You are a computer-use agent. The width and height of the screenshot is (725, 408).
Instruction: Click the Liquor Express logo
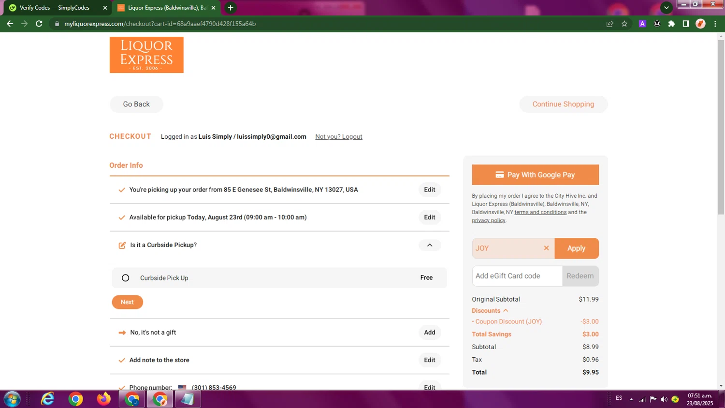coord(146,55)
